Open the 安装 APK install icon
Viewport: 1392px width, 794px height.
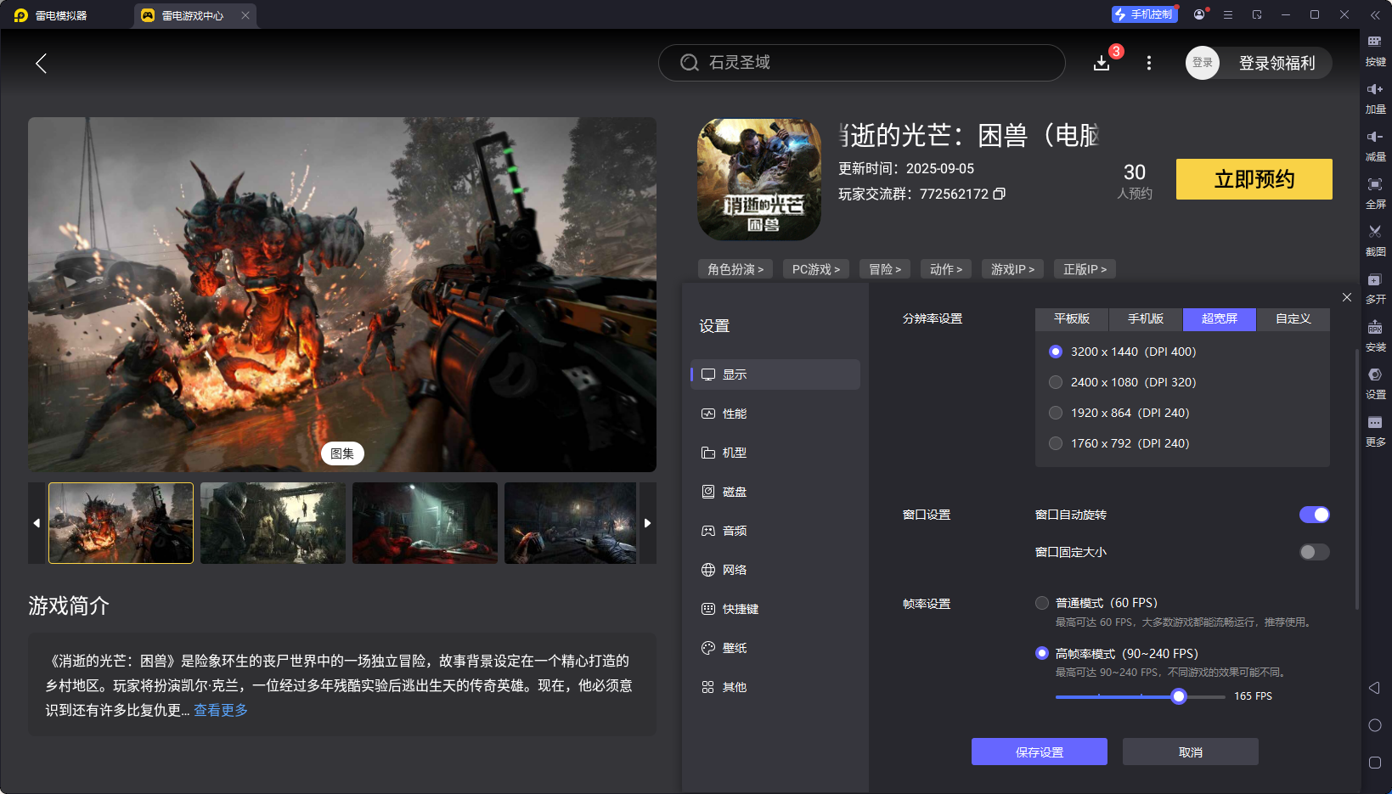(x=1376, y=335)
